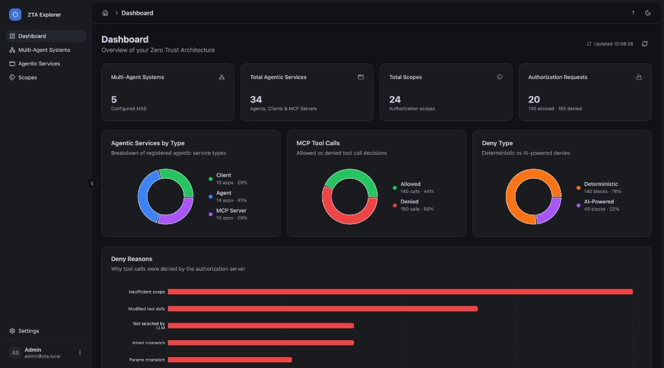The width and height of the screenshot is (664, 368).
Task: Click the Multi-Agent Systems network icon in sidebar
Action: click(12, 50)
